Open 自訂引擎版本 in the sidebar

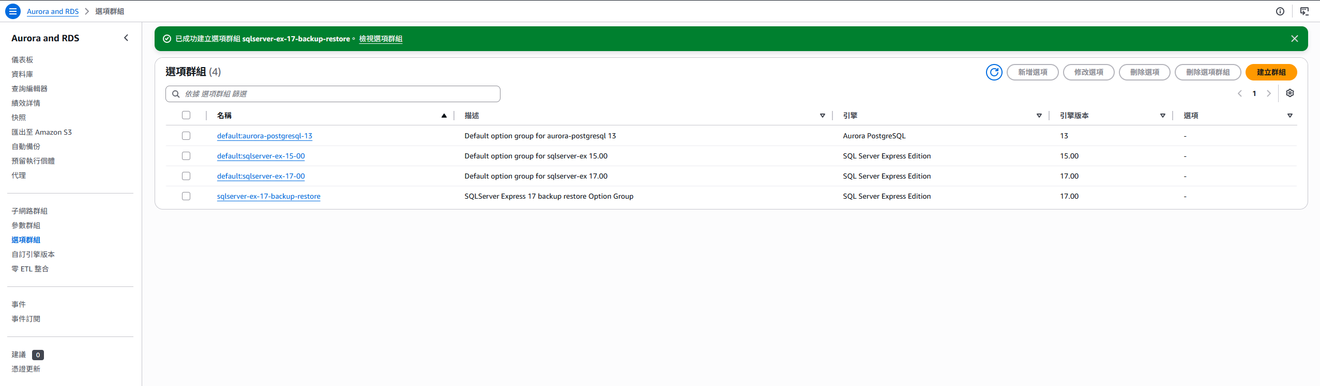33,254
